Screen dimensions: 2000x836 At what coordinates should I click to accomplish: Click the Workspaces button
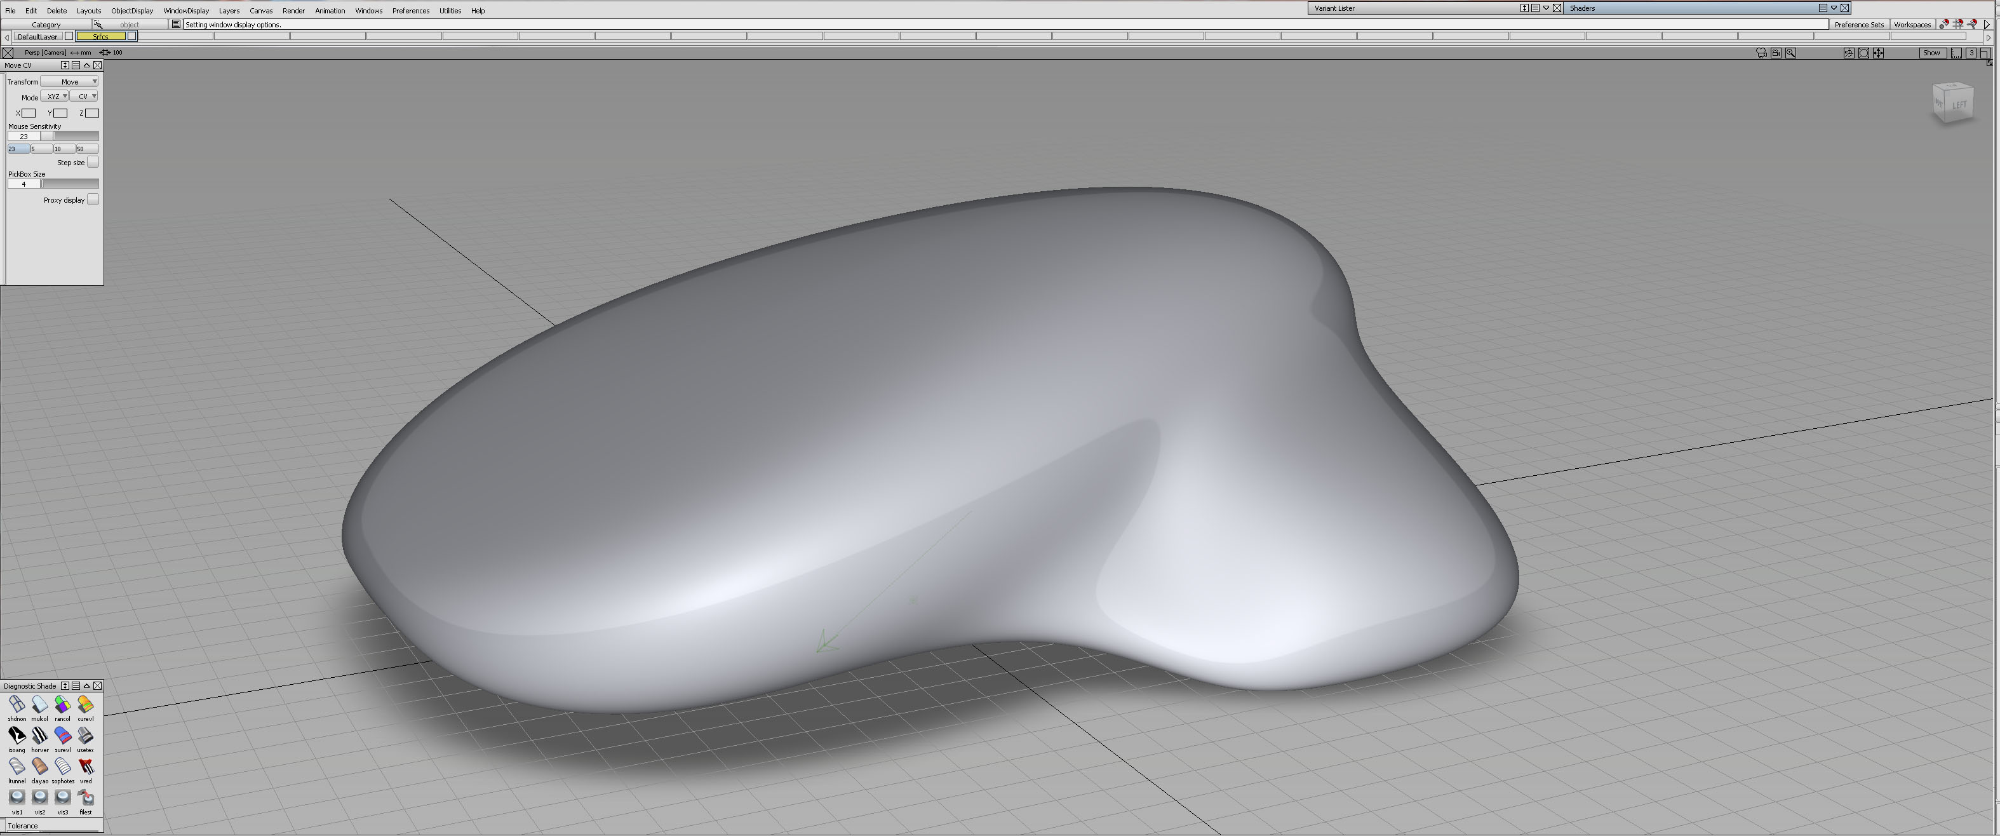(x=1912, y=25)
